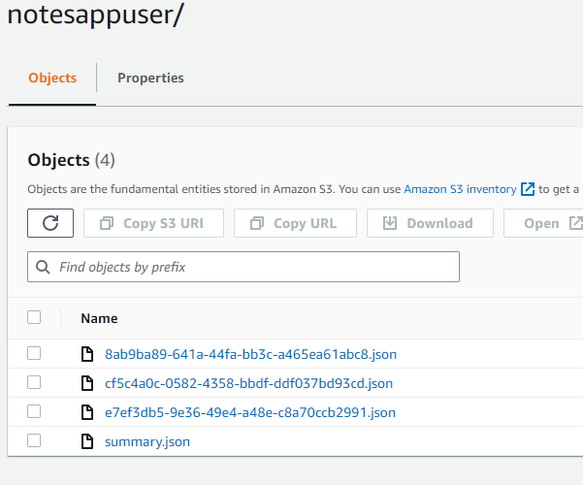Image resolution: width=583 pixels, height=485 pixels.
Task: Select the checkbox next to summary.json
Action: coord(35,440)
